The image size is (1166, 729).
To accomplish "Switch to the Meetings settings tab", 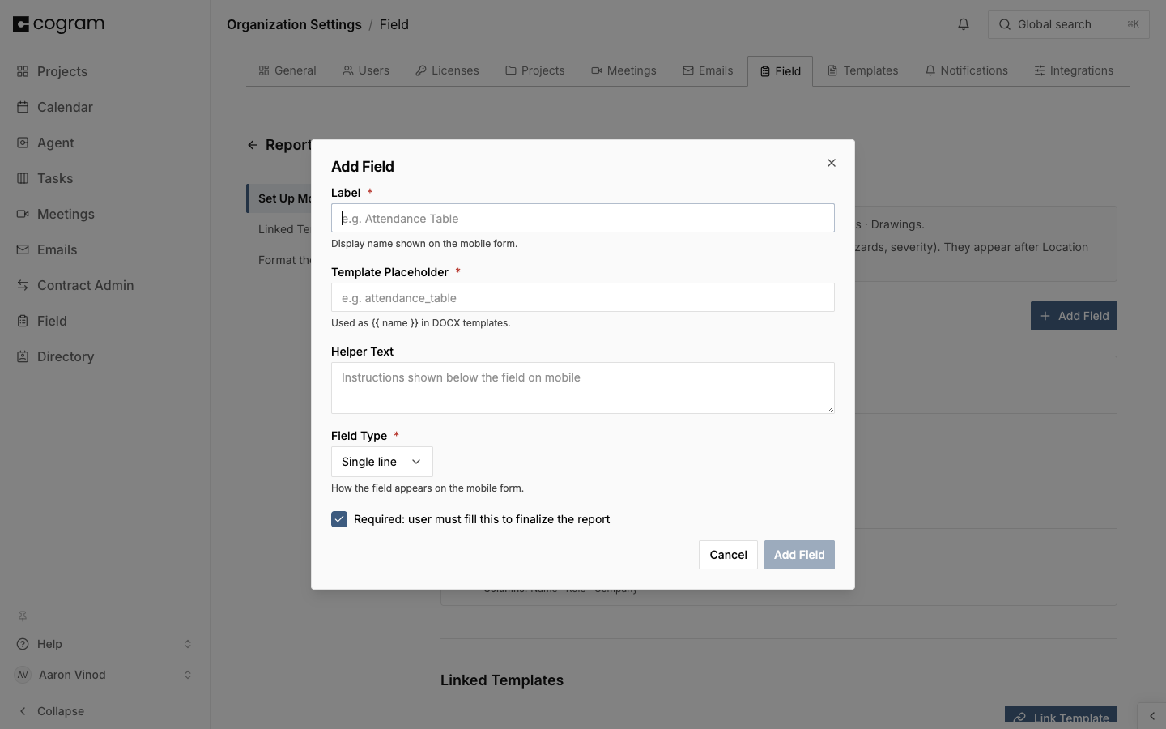I will (x=623, y=70).
